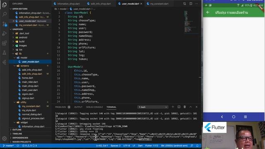Open home.dart in the file tree
Viewport: 265px width, 149px height.
[27, 78]
